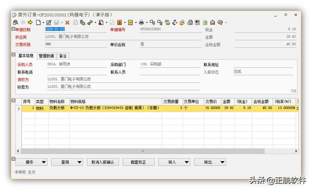The width and height of the screenshot is (312, 190).
Task: Open dropdown arrow next to new document icon
Action: coord(43,23)
